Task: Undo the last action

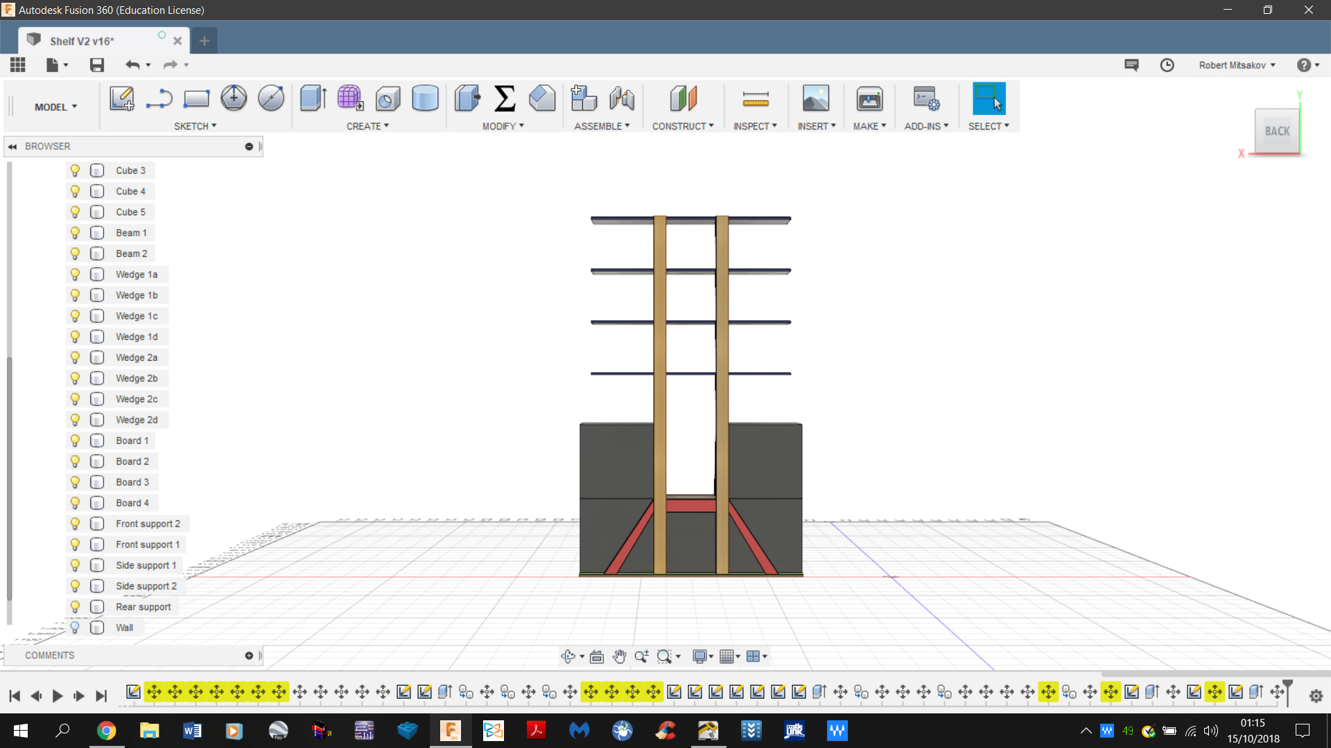Action: click(132, 65)
